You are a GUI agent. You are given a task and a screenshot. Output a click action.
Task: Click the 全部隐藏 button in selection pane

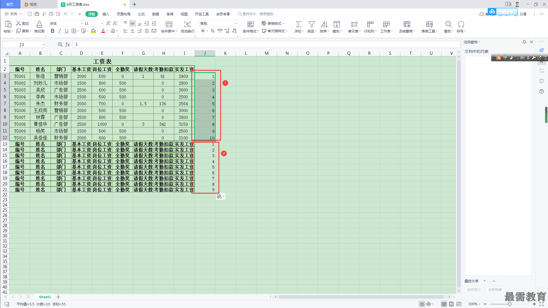point(495,289)
